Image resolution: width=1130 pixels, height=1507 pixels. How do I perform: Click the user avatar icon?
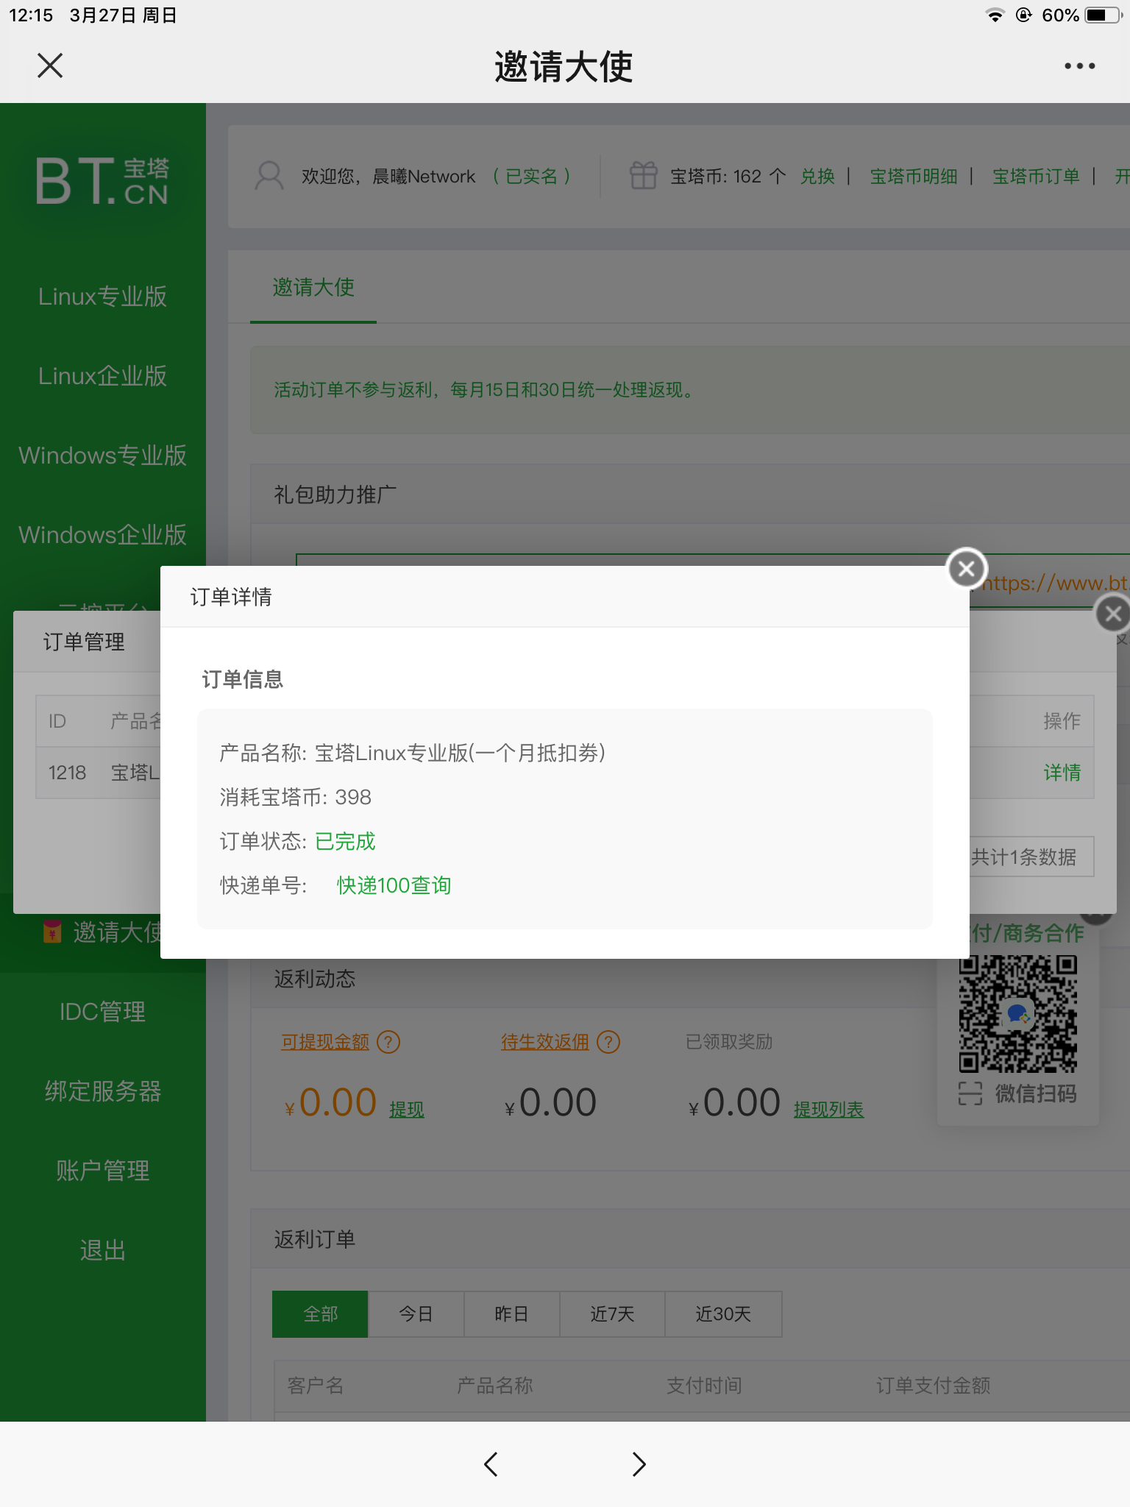(x=269, y=176)
